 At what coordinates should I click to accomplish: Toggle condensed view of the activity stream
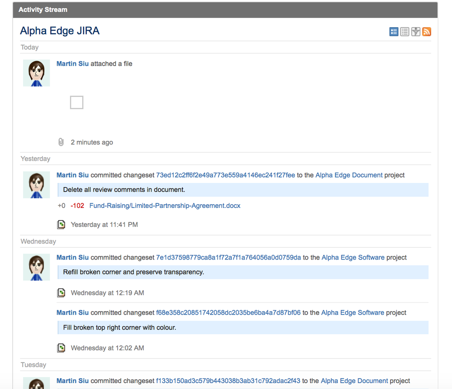(x=404, y=32)
